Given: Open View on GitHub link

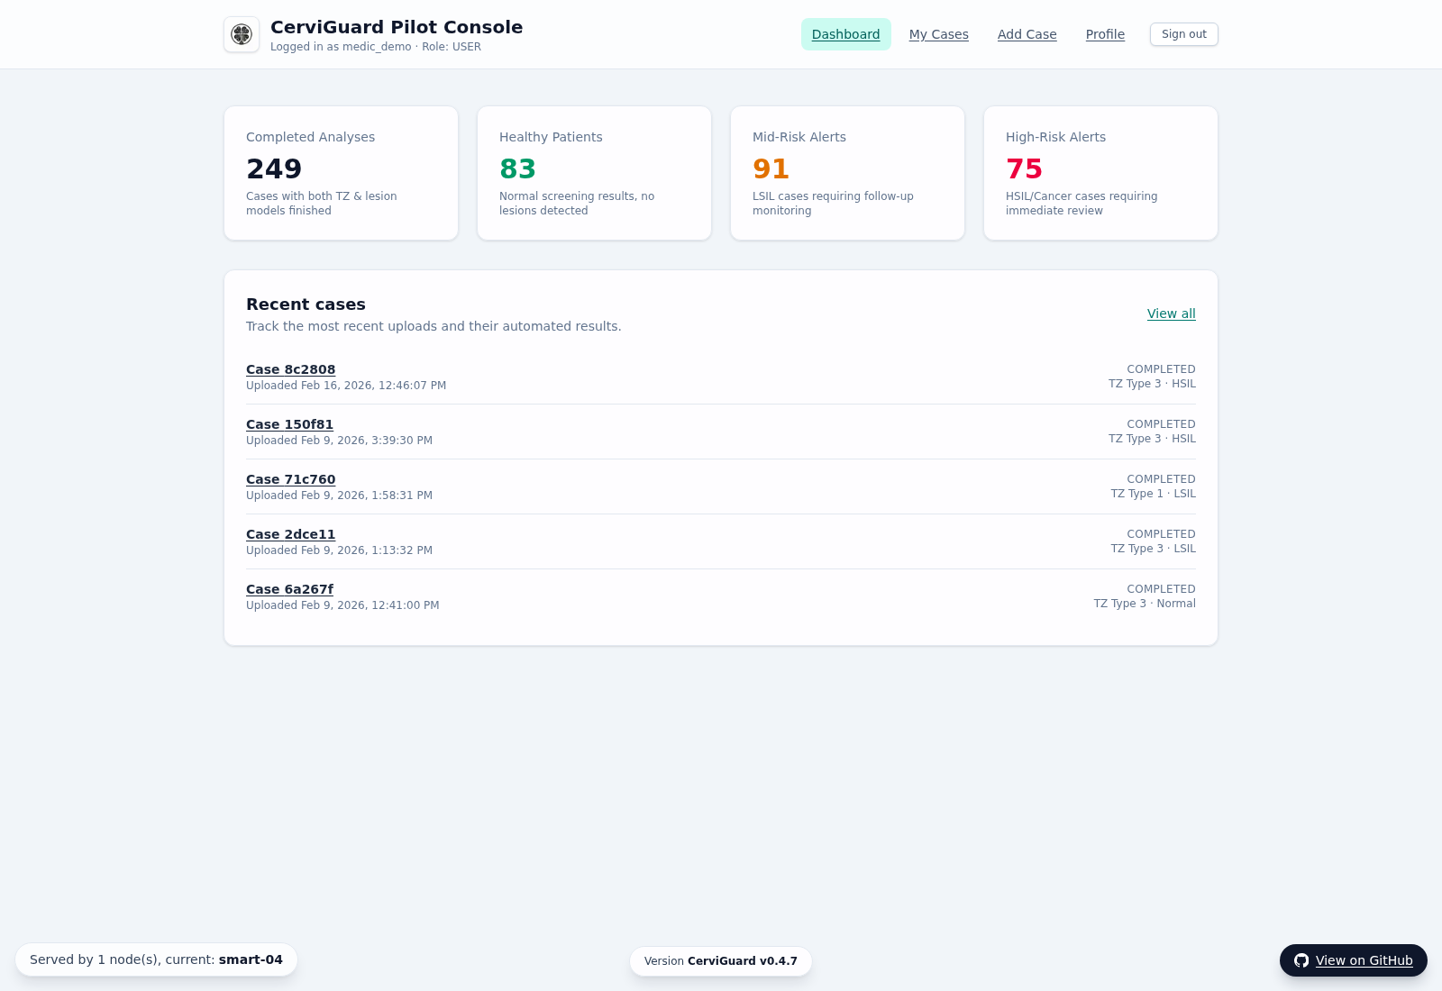Looking at the screenshot, I should tap(1364, 960).
